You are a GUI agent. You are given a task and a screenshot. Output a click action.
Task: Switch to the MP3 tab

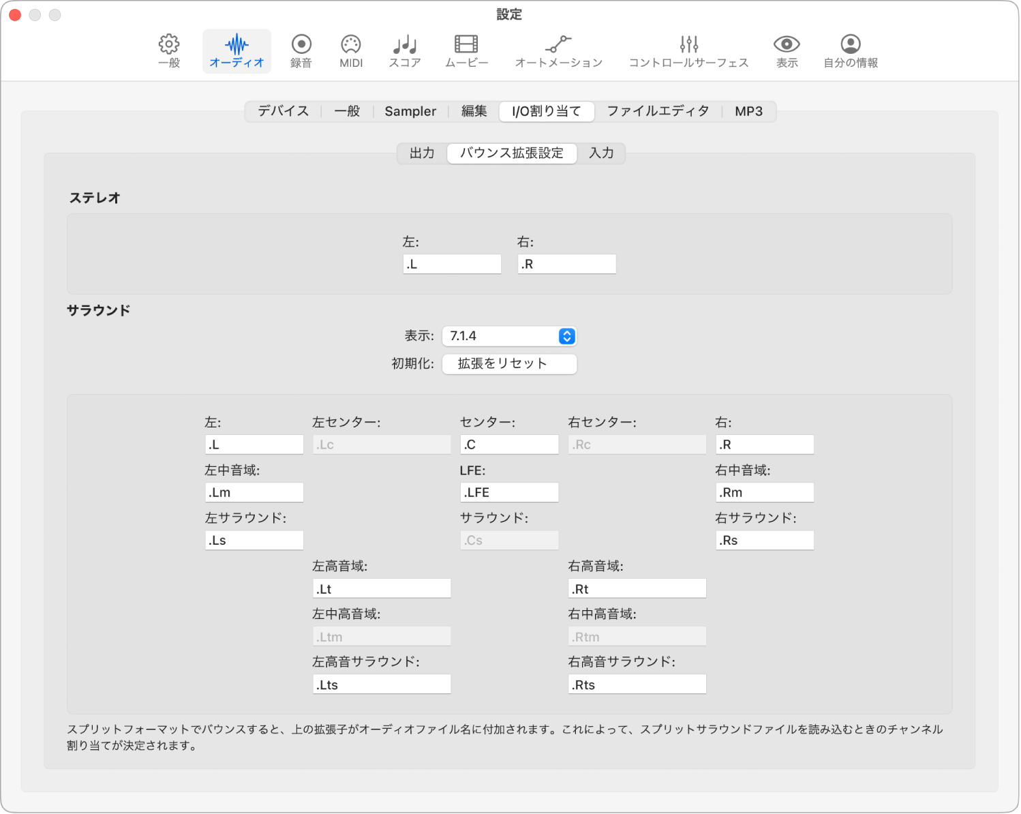[x=748, y=110]
